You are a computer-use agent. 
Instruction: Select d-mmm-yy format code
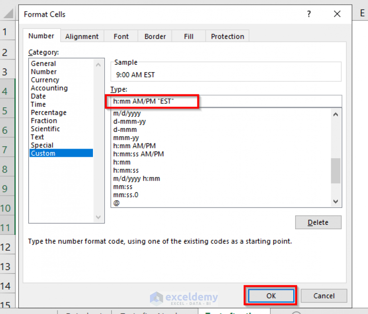tap(221, 121)
